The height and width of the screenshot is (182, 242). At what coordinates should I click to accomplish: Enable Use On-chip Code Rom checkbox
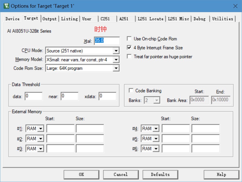[x=129, y=38]
